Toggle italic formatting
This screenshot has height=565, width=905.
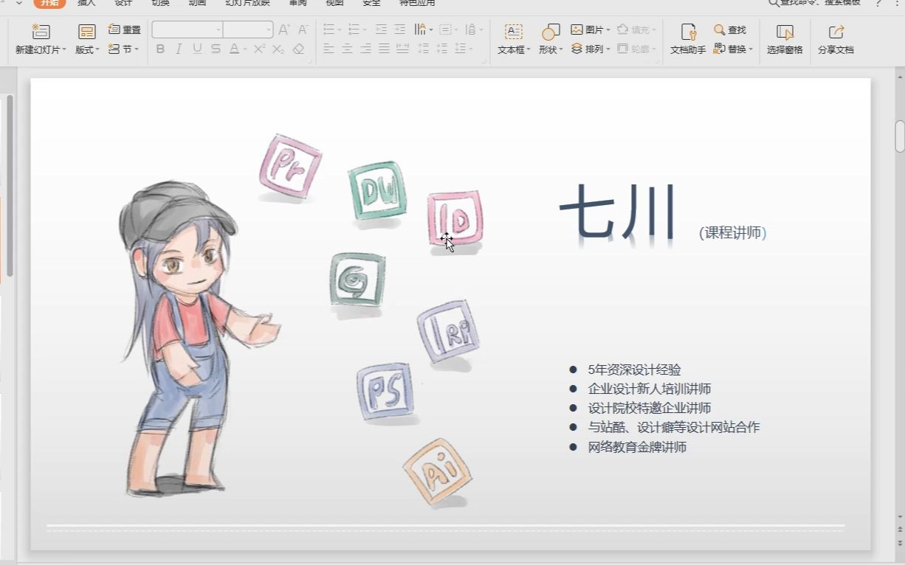tap(178, 49)
